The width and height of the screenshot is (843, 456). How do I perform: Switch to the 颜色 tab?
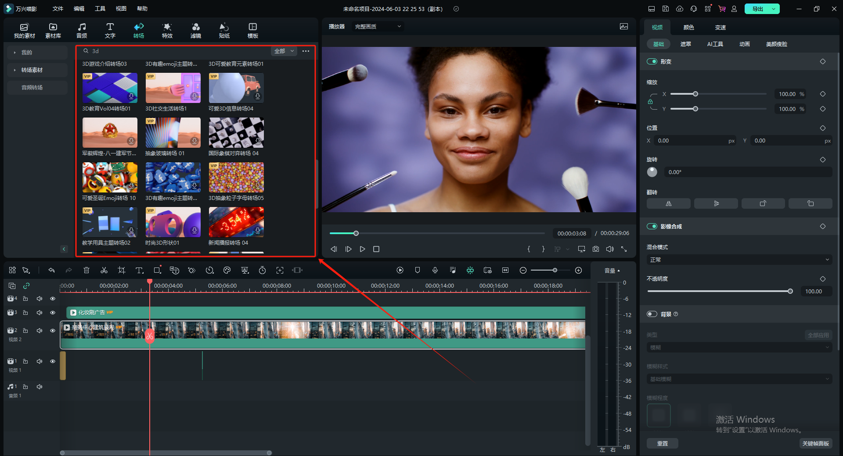pos(688,28)
